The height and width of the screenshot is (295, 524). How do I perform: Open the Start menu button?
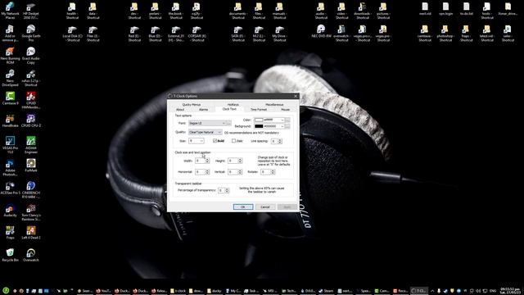coord(6,291)
